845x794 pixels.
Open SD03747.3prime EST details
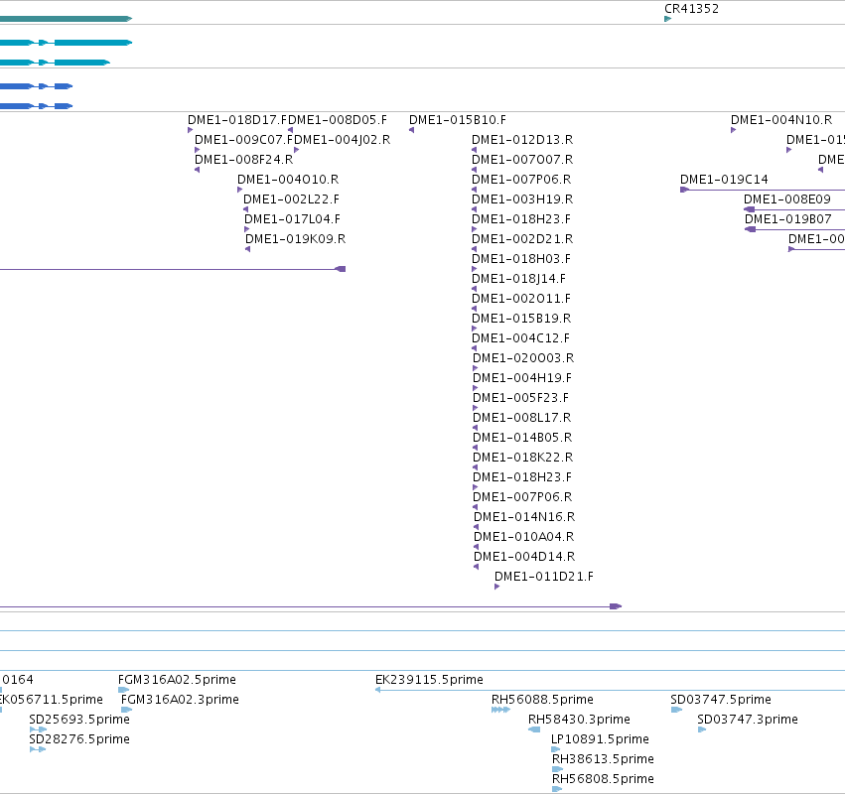coord(748,720)
